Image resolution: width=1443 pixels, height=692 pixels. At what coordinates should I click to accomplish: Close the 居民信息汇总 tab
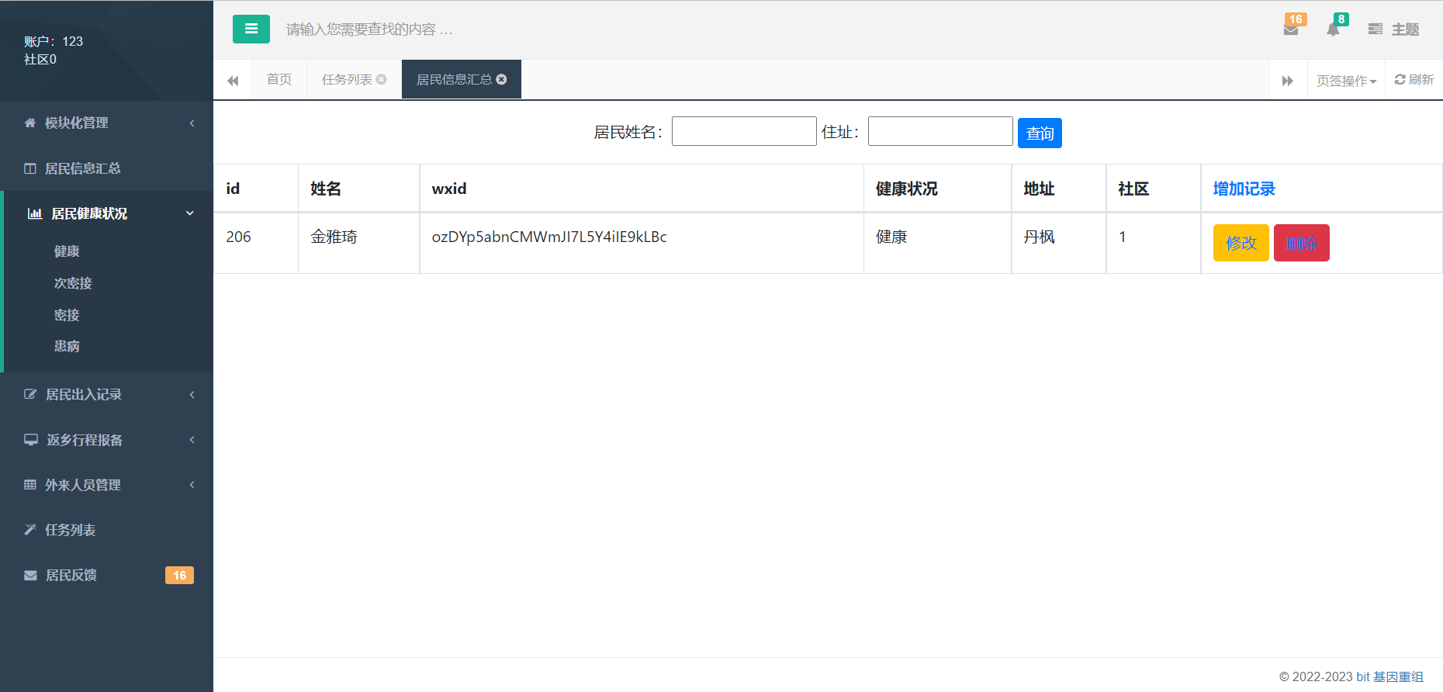tap(501, 79)
